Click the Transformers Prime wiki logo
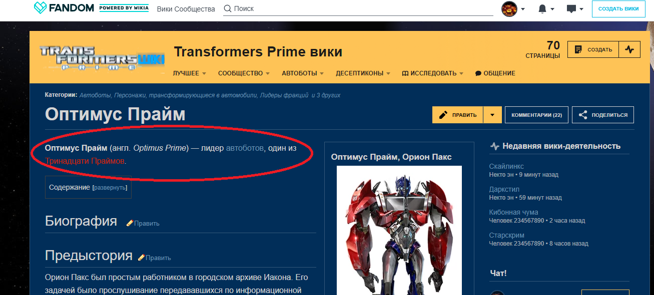654x295 pixels. [102, 57]
